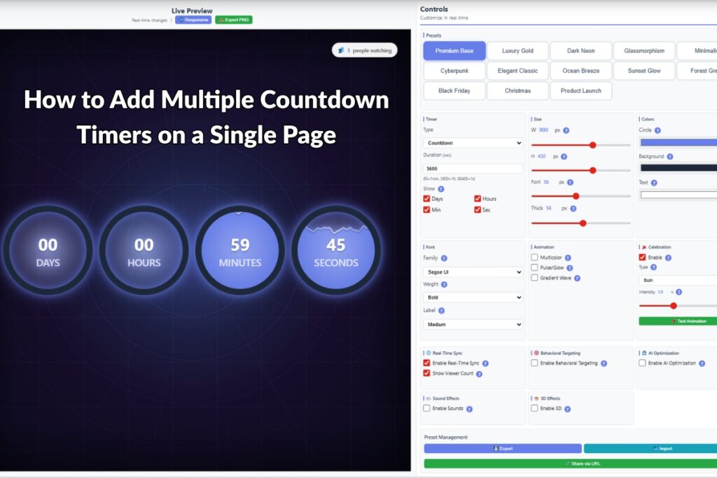This screenshot has height=478, width=717.
Task: Click the Celebration panel flag icon
Action: click(643, 247)
